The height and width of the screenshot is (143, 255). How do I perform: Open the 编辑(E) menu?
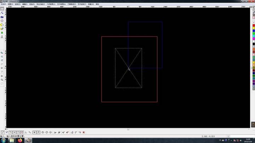(25, 4)
